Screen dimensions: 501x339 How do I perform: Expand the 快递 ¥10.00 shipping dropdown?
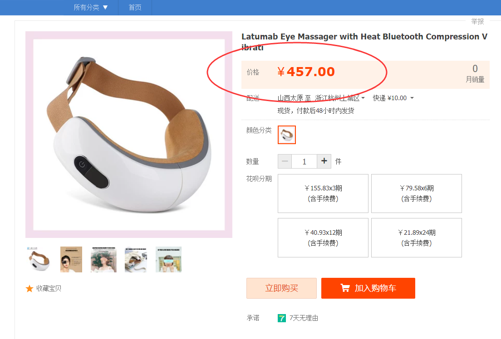click(x=393, y=98)
